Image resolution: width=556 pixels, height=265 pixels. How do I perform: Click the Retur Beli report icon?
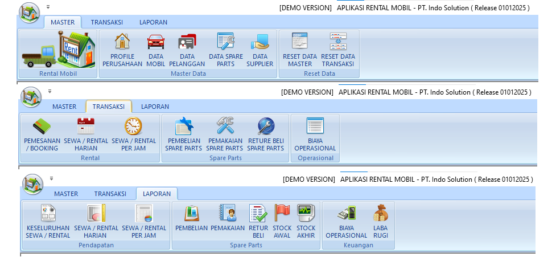click(258, 222)
